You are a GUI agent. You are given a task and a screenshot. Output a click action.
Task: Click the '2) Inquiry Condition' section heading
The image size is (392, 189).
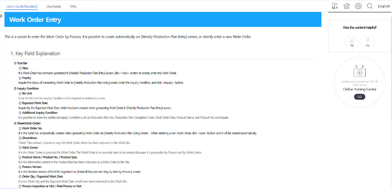(x=26, y=88)
